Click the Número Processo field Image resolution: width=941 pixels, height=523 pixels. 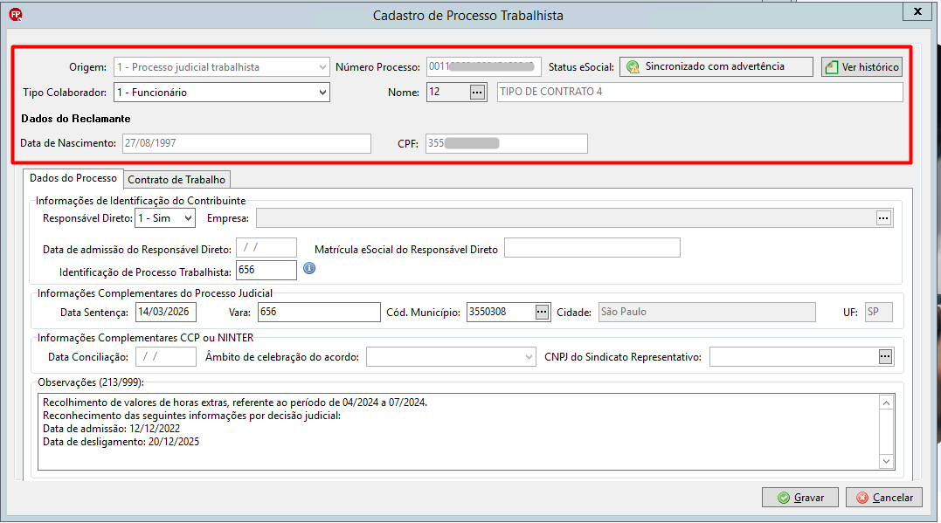484,66
